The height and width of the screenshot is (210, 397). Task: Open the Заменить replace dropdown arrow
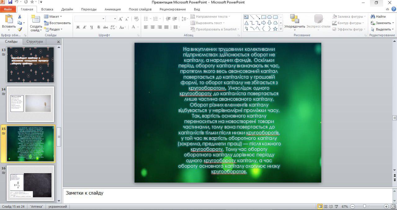393,23
